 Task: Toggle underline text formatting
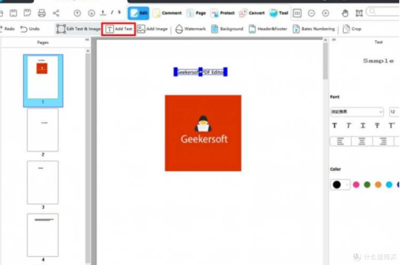[363, 125]
